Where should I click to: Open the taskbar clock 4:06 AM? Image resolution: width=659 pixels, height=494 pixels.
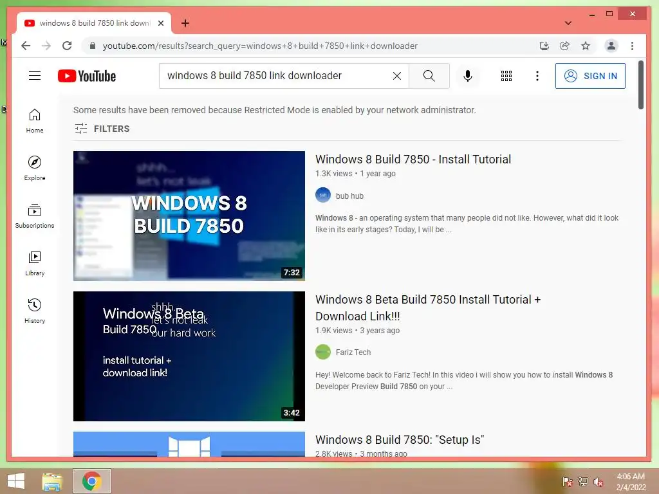tap(631, 482)
